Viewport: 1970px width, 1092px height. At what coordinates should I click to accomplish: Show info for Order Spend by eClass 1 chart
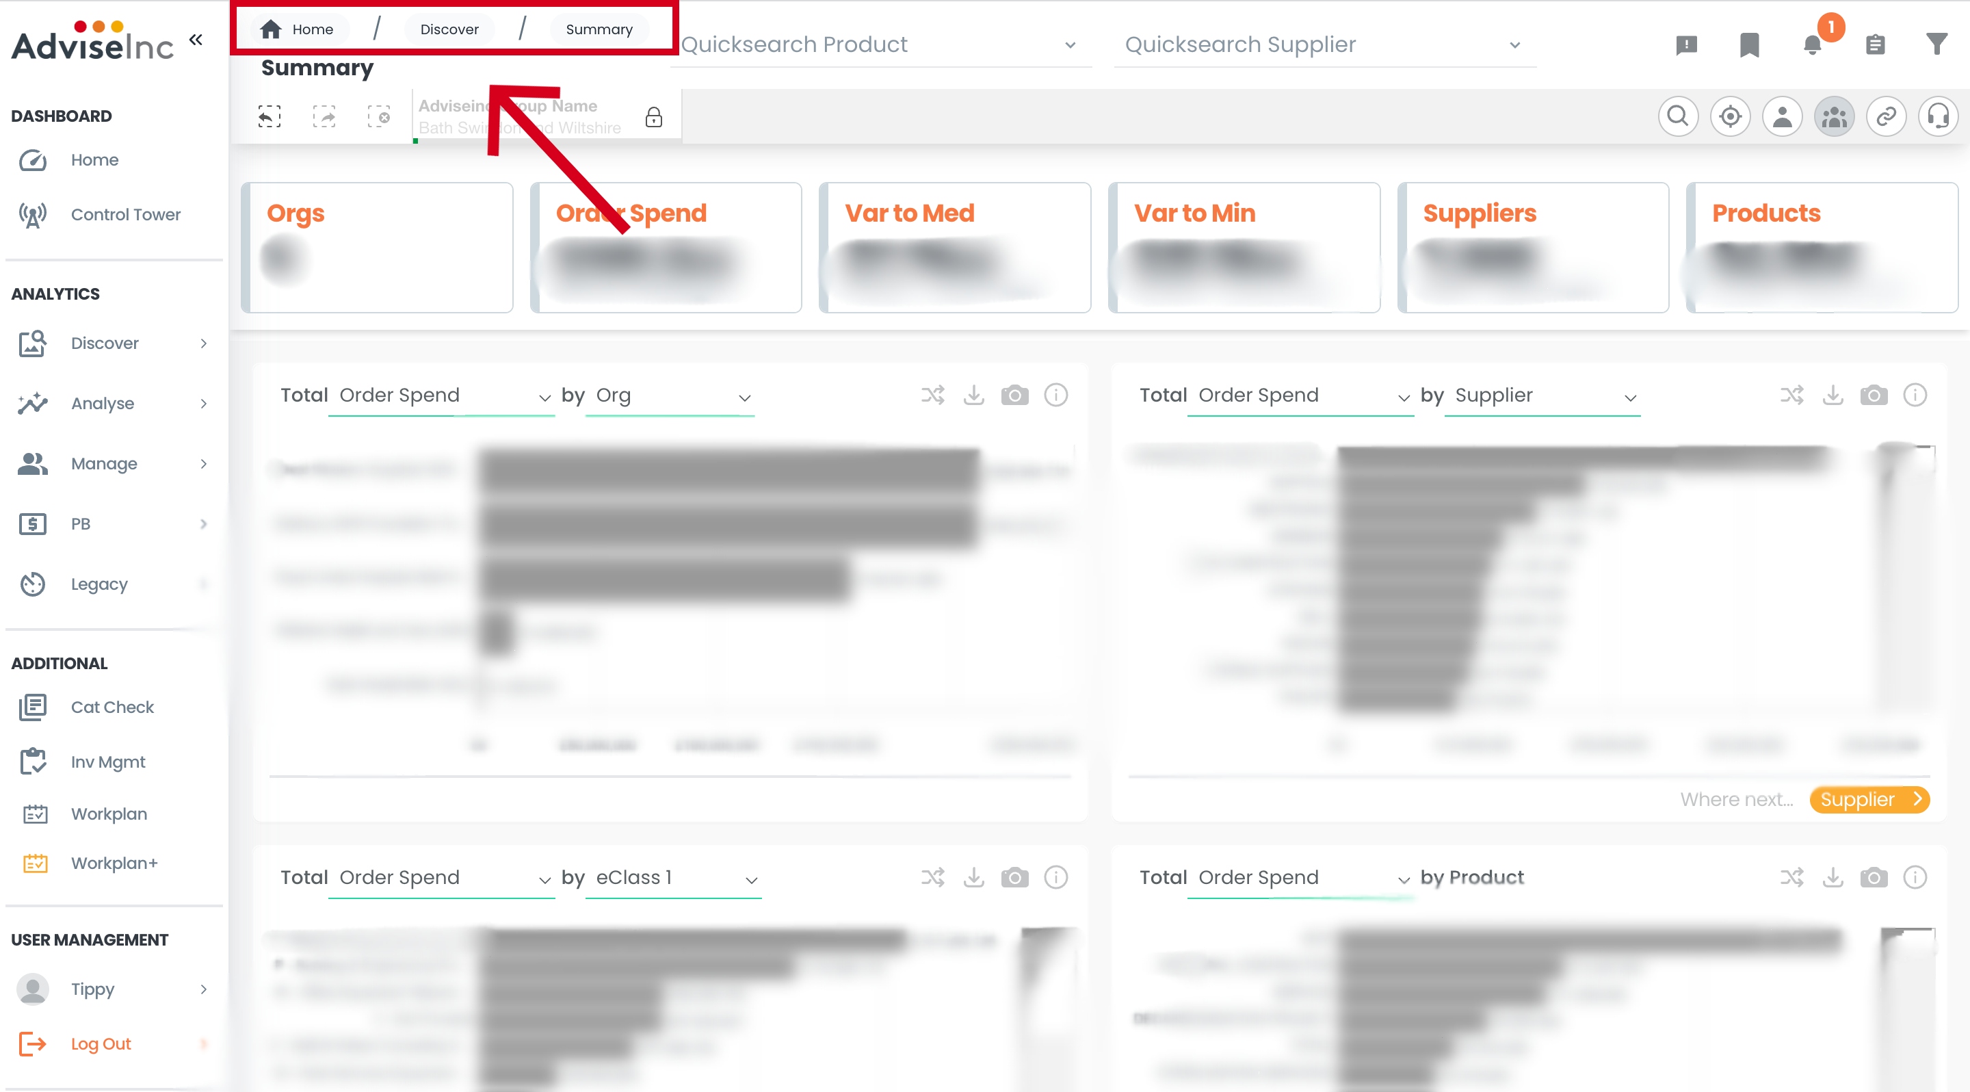pos(1055,877)
